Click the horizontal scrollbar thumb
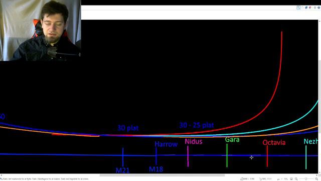This screenshot has width=321, height=181. coord(162,175)
